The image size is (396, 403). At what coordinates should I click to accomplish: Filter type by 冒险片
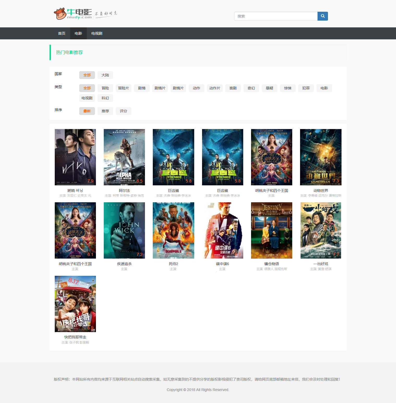tap(124, 88)
